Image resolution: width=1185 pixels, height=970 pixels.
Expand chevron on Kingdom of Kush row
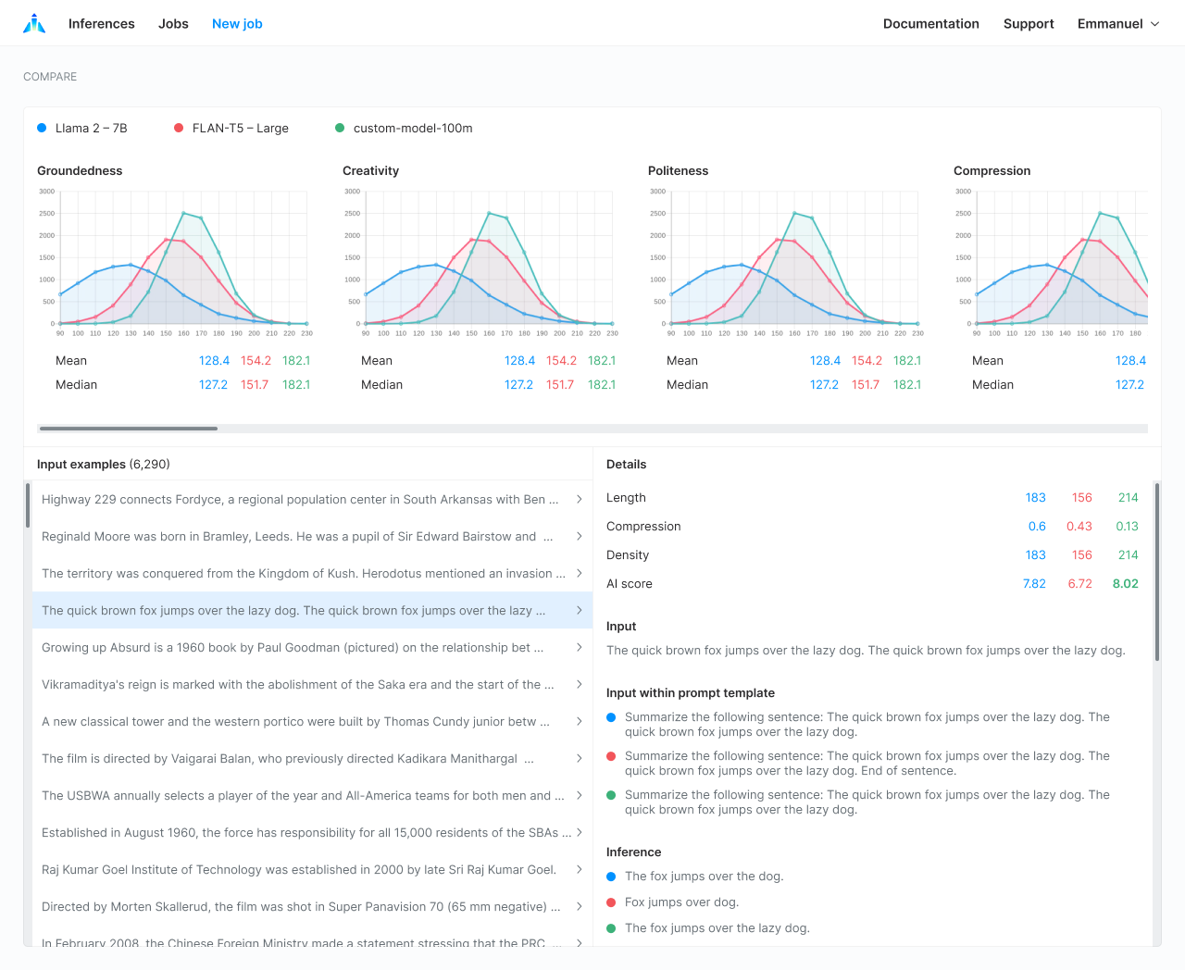[580, 573]
